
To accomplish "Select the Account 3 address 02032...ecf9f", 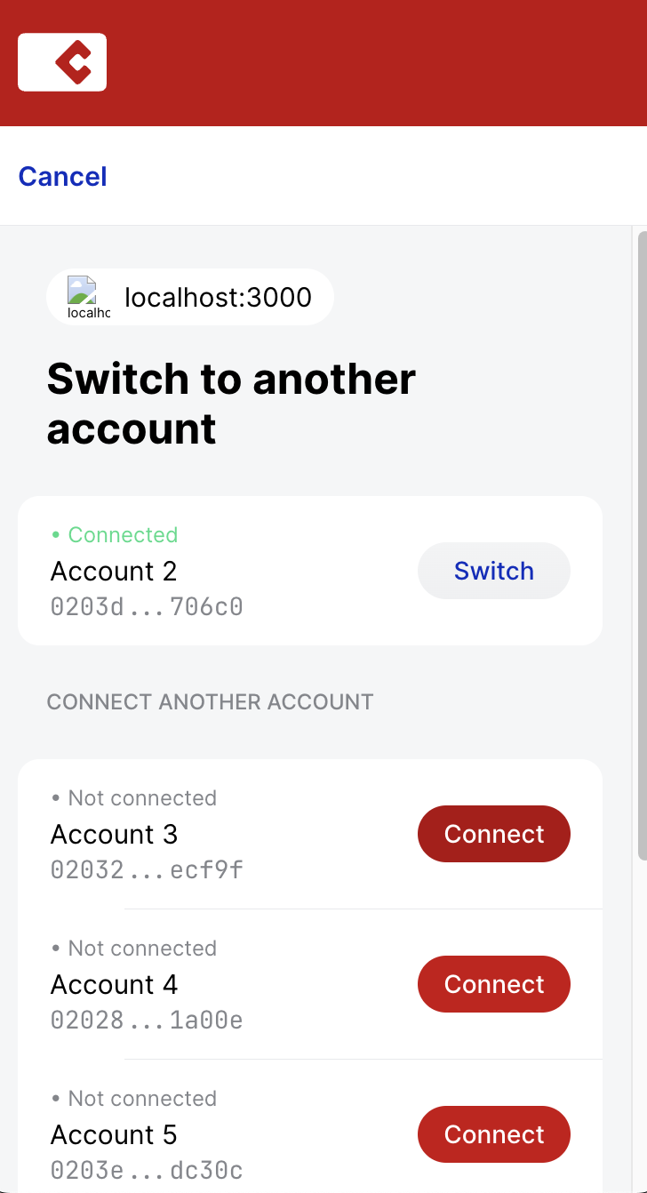I will 145,869.
